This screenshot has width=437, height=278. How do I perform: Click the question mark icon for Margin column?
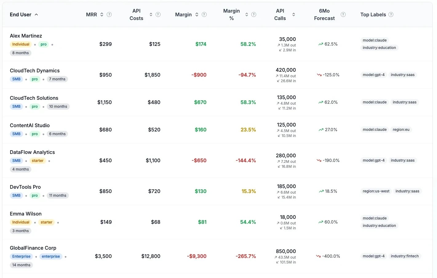204,14
